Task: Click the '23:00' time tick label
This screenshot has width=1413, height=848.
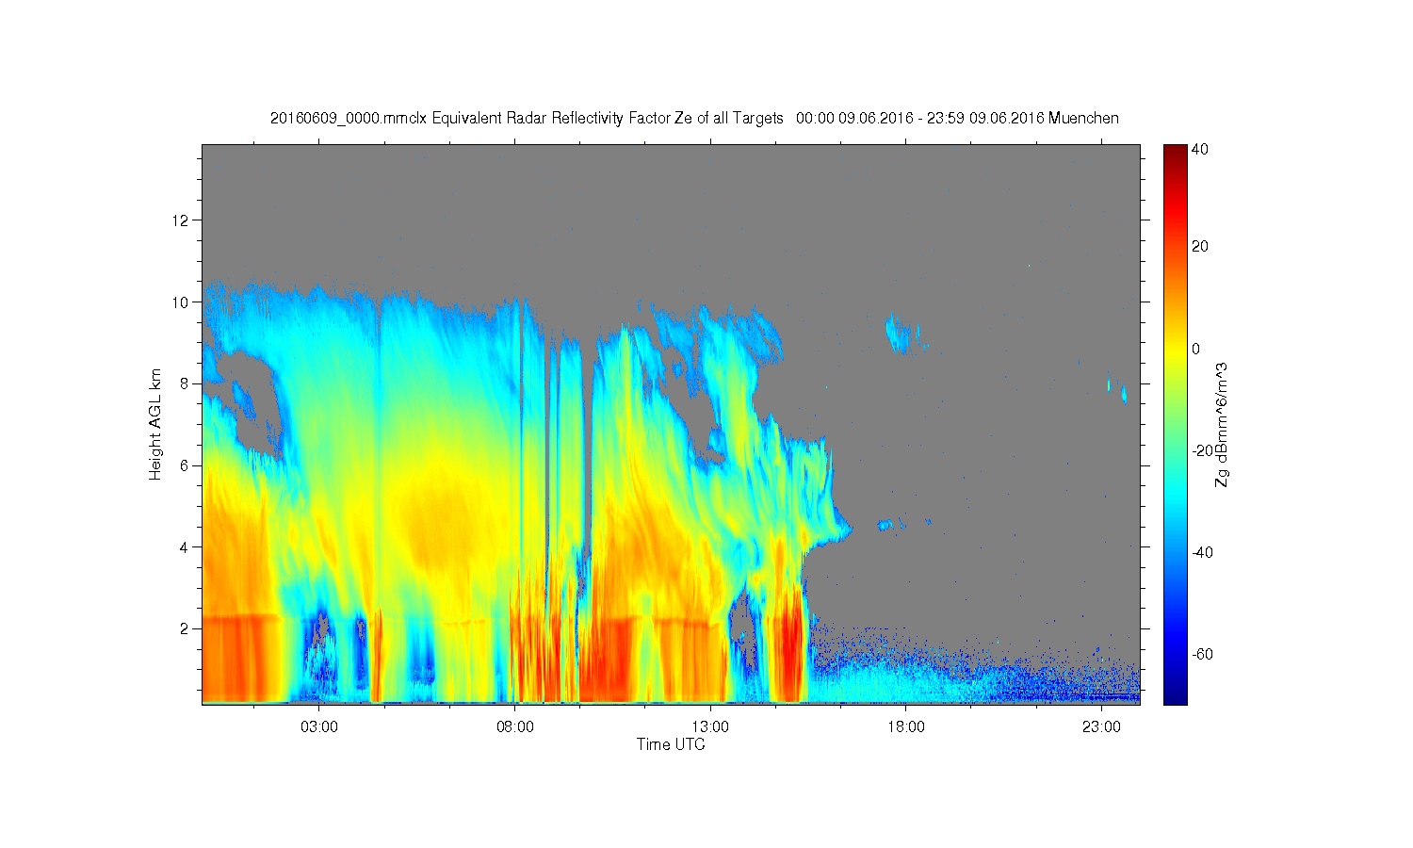Action: point(1101,727)
